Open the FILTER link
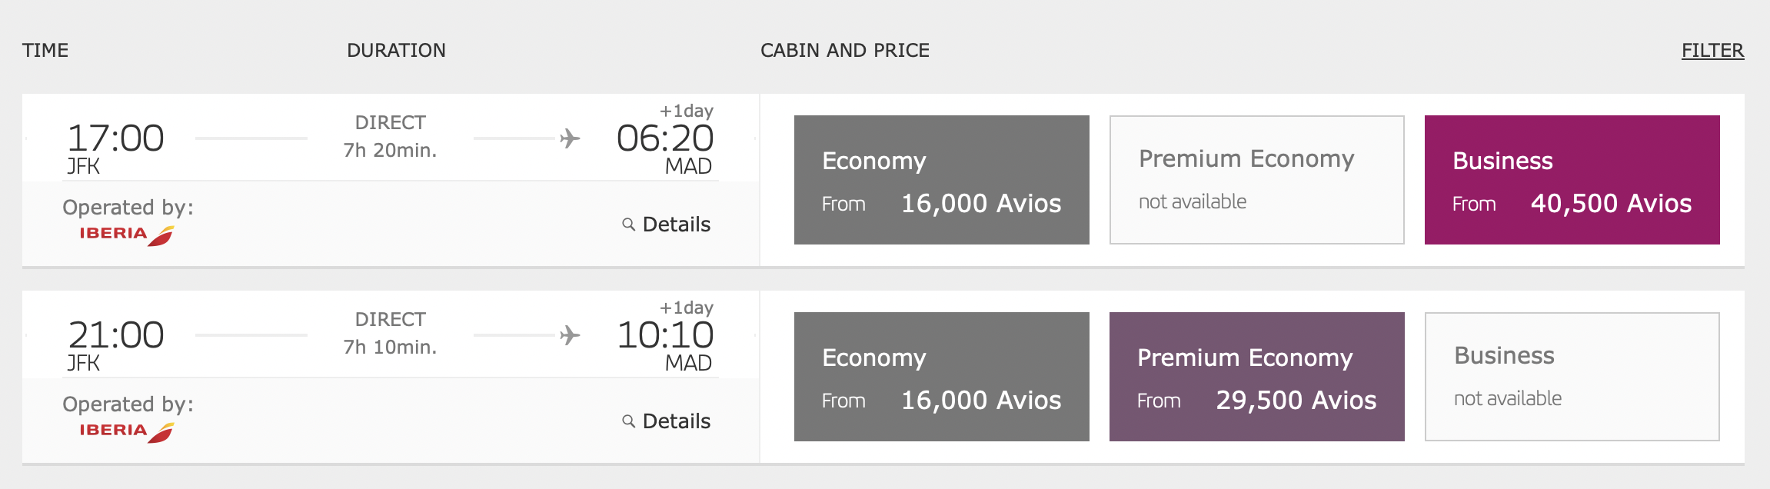Viewport: 1770px width, 489px height. pos(1712,51)
